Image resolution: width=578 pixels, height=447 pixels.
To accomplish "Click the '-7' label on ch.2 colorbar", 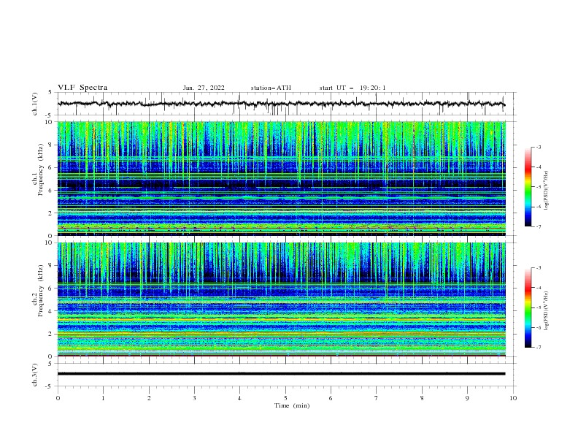I will tap(538, 347).
